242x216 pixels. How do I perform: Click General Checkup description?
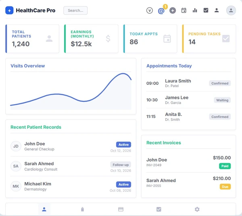[40, 149]
